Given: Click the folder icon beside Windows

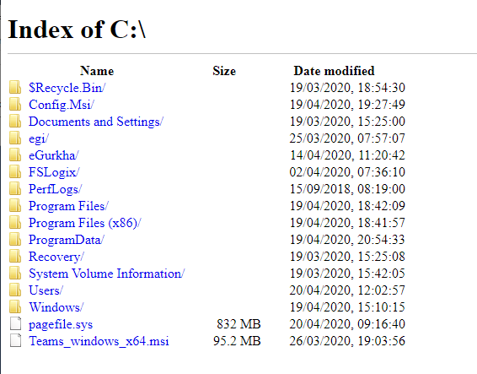Looking at the screenshot, I should point(15,306).
